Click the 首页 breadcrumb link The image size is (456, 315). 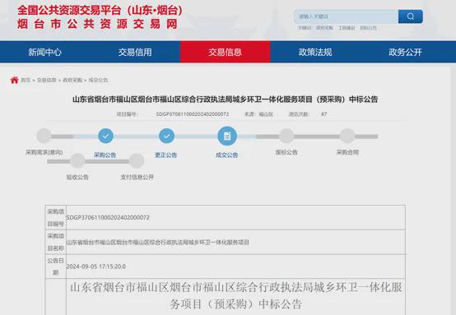(26, 81)
